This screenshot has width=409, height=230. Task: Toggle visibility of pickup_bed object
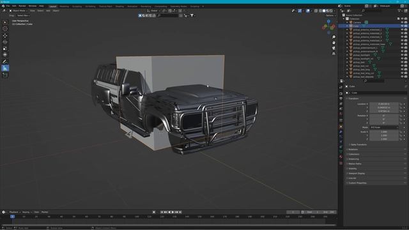click(402, 63)
